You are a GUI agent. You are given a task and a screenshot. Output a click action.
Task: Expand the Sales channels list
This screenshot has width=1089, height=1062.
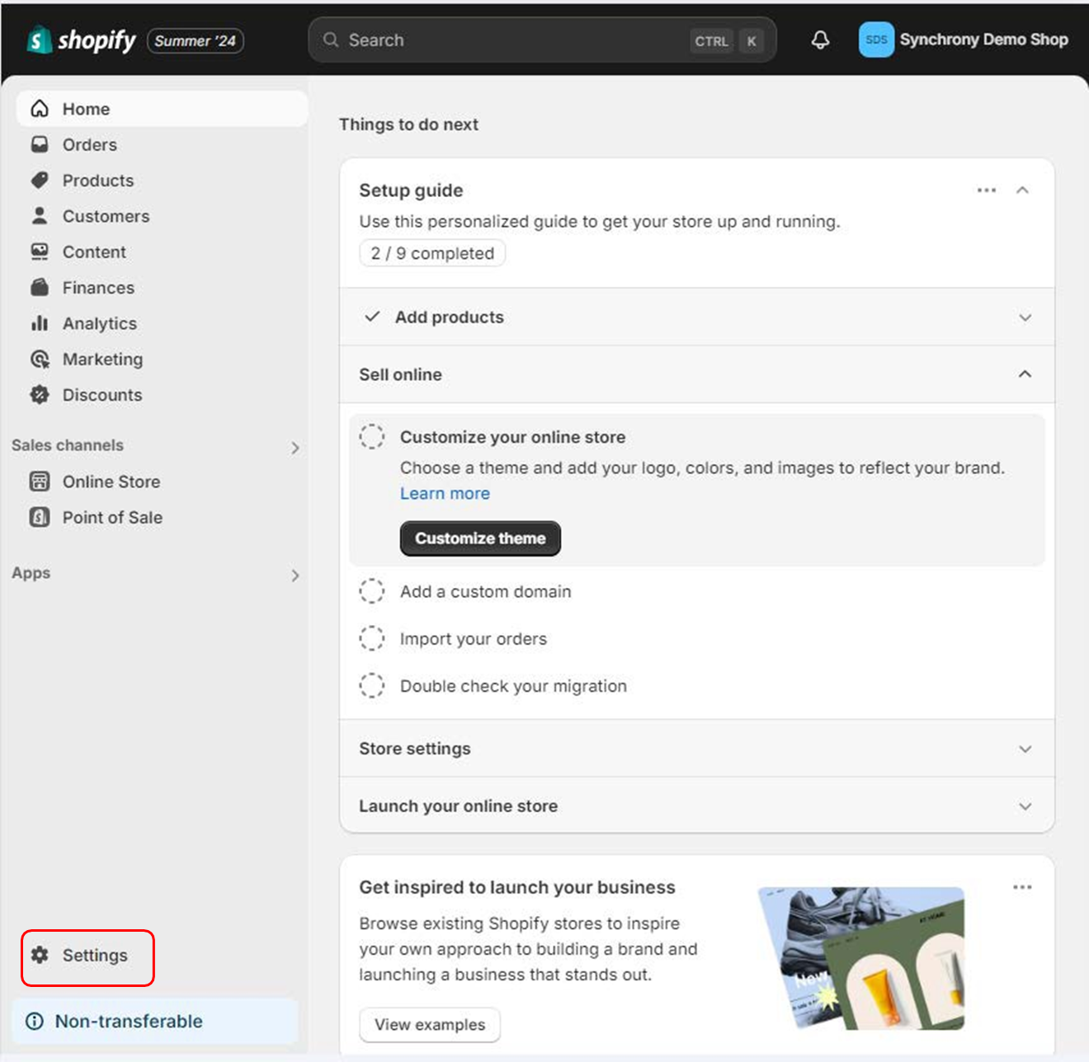tap(295, 448)
